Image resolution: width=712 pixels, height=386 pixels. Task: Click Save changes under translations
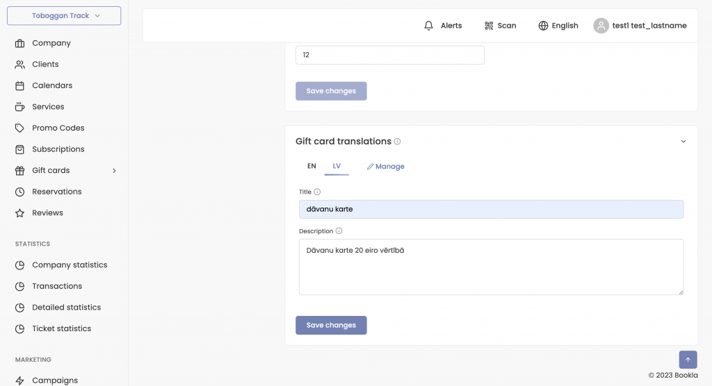[x=331, y=325]
